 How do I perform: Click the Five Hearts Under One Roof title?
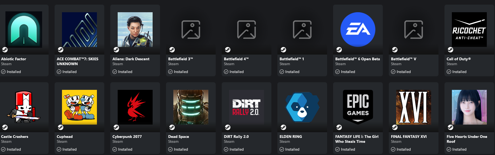467,139
